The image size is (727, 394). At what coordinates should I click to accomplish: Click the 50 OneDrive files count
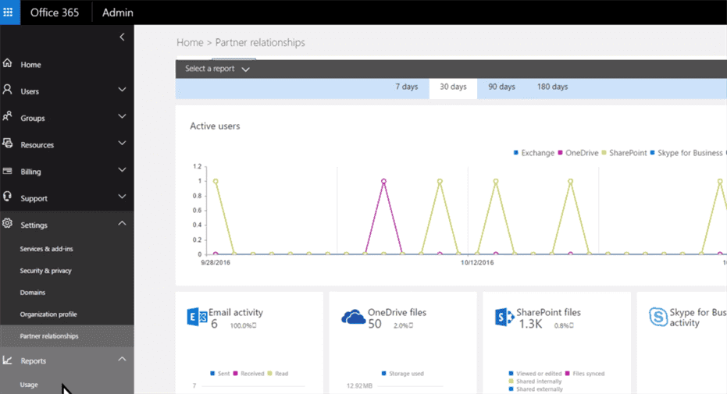[375, 324]
